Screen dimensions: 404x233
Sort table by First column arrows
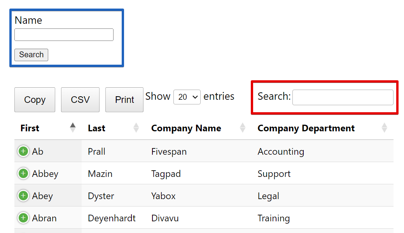(x=73, y=128)
